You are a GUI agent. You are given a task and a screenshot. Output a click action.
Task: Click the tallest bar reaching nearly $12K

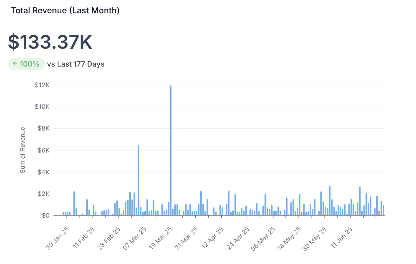[171, 151]
